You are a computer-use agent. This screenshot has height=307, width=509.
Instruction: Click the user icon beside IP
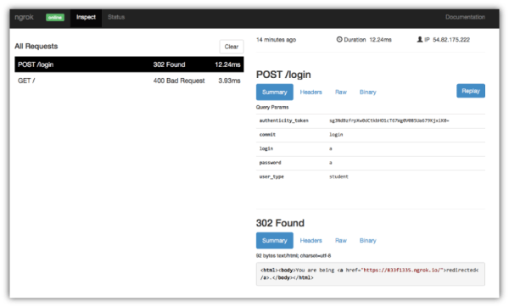click(420, 40)
